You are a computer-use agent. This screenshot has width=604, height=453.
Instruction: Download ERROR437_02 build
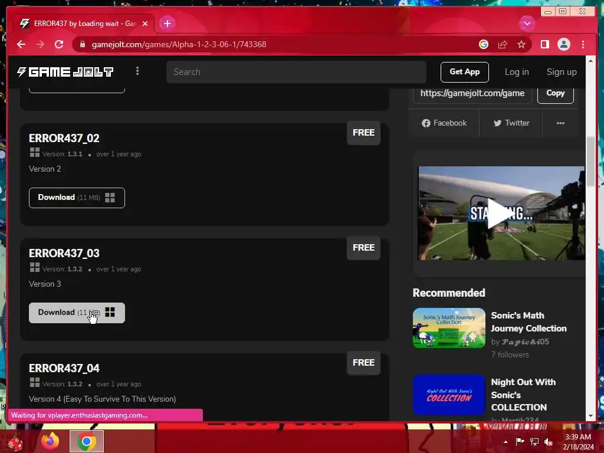click(x=77, y=198)
